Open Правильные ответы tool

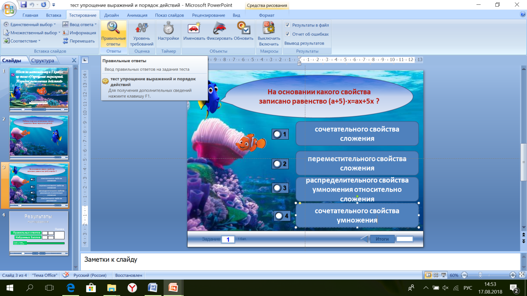(113, 34)
